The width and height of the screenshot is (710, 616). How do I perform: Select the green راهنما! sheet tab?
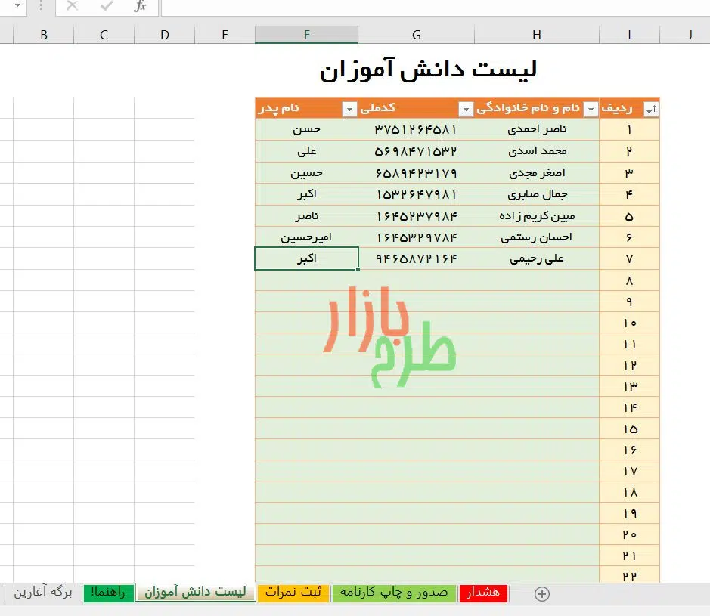click(109, 593)
